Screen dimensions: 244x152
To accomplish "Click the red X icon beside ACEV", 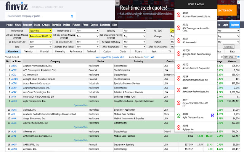I will coord(178,28).
